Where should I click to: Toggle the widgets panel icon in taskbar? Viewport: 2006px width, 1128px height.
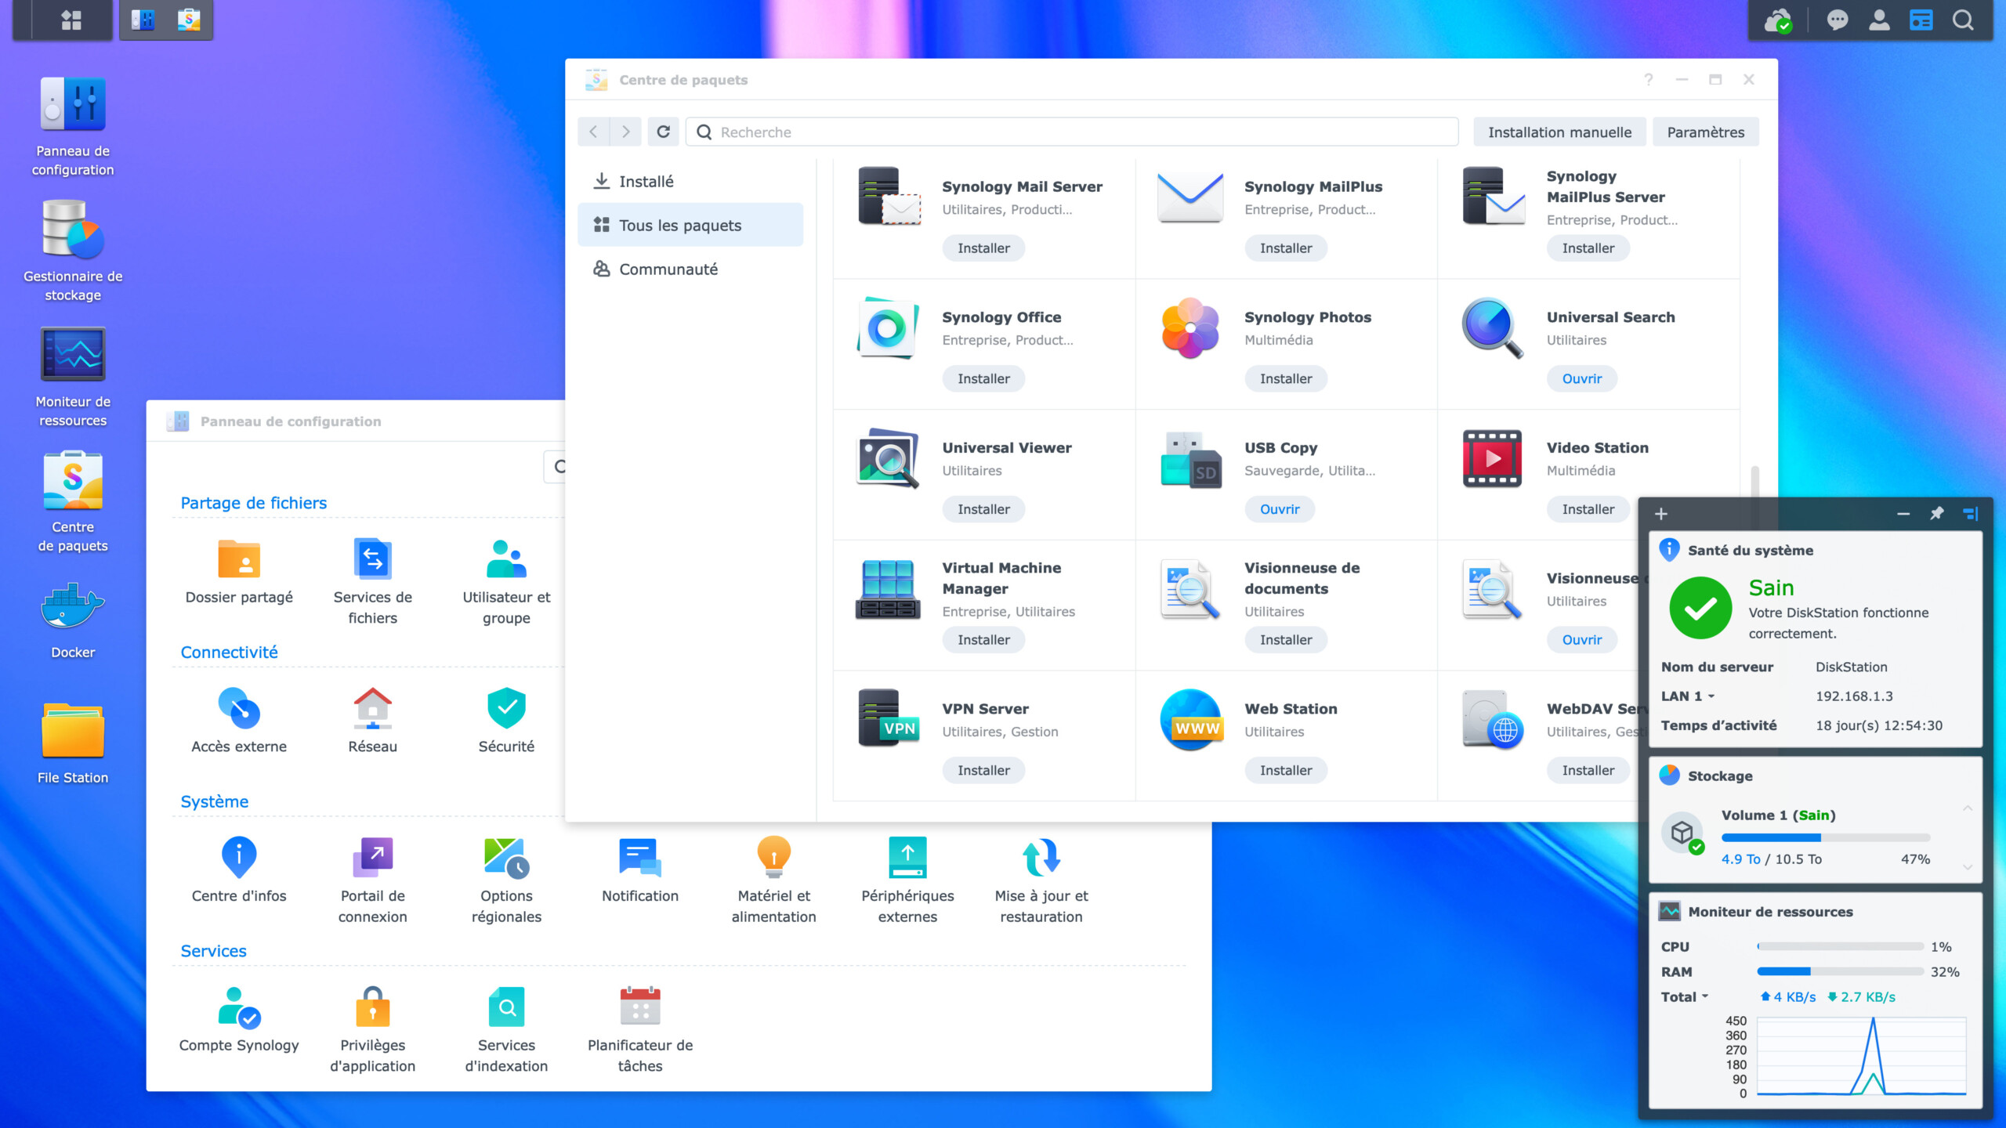point(1921,20)
